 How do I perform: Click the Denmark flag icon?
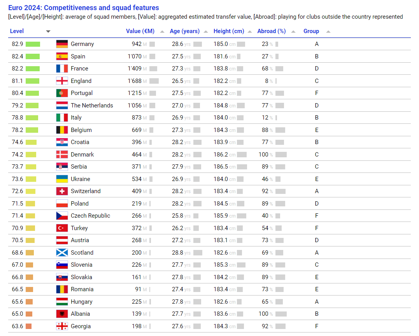tap(62, 154)
